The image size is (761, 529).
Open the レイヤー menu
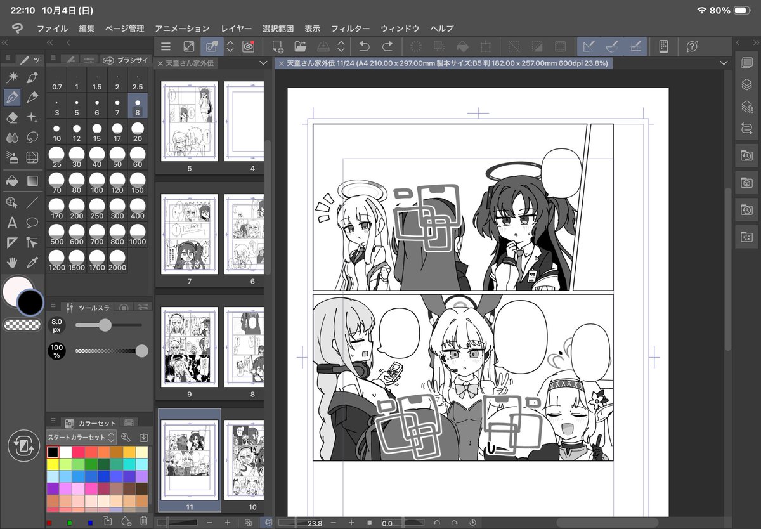[x=237, y=29]
